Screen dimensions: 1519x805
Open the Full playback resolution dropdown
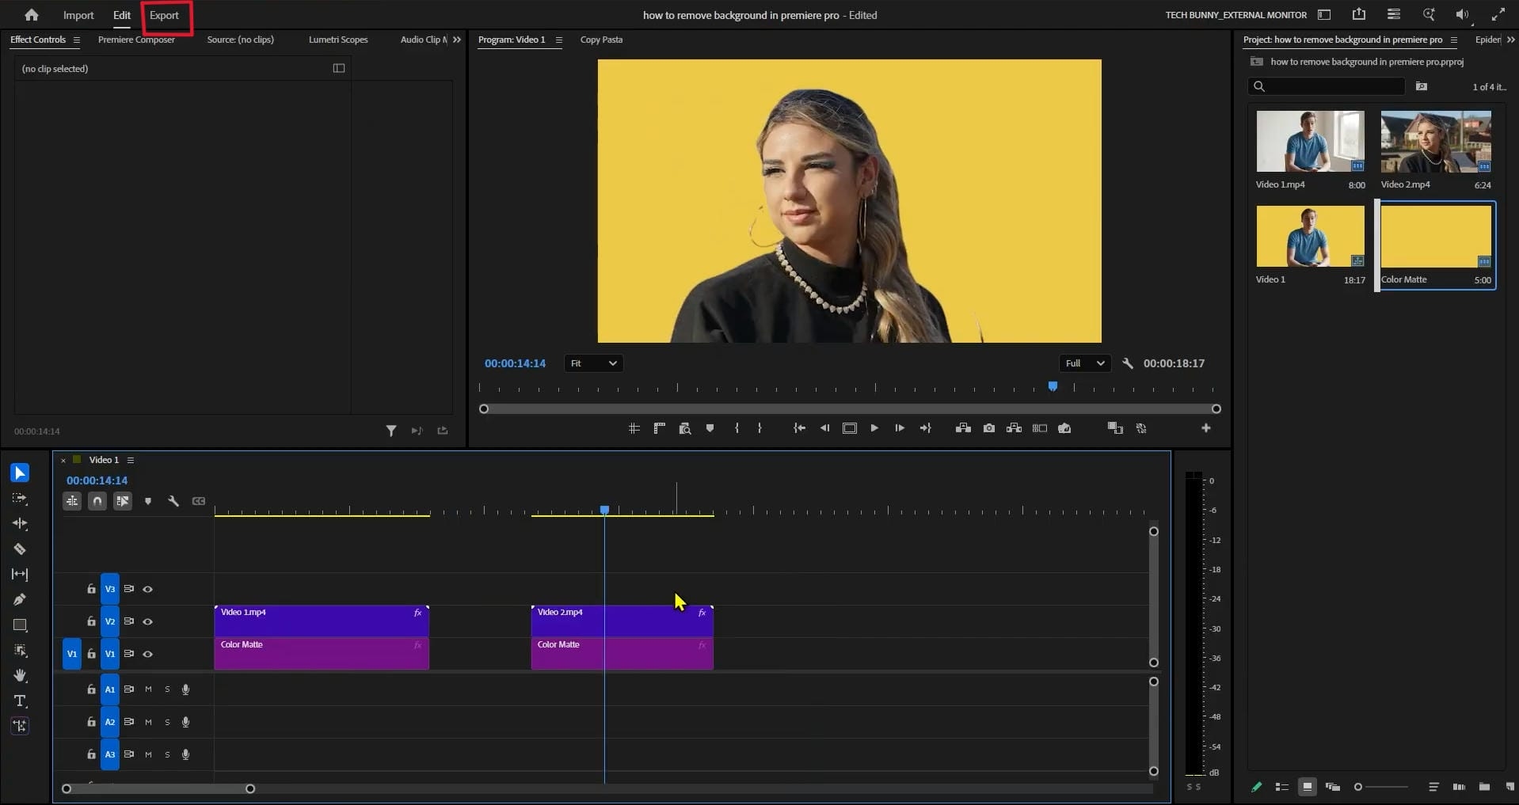point(1084,363)
